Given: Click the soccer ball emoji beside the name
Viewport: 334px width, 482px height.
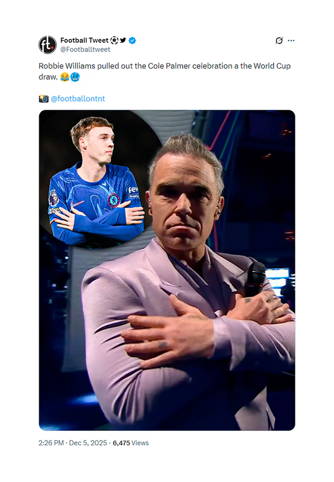Looking at the screenshot, I should click(x=114, y=40).
